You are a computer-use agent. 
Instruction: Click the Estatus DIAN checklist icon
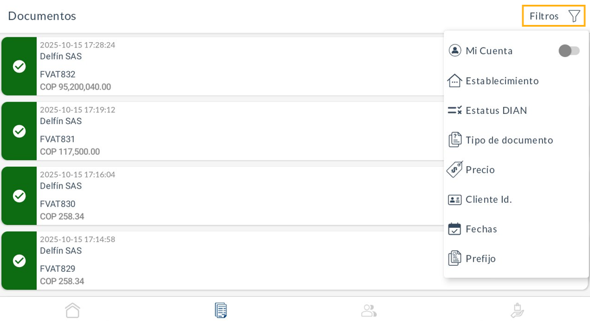[455, 110]
